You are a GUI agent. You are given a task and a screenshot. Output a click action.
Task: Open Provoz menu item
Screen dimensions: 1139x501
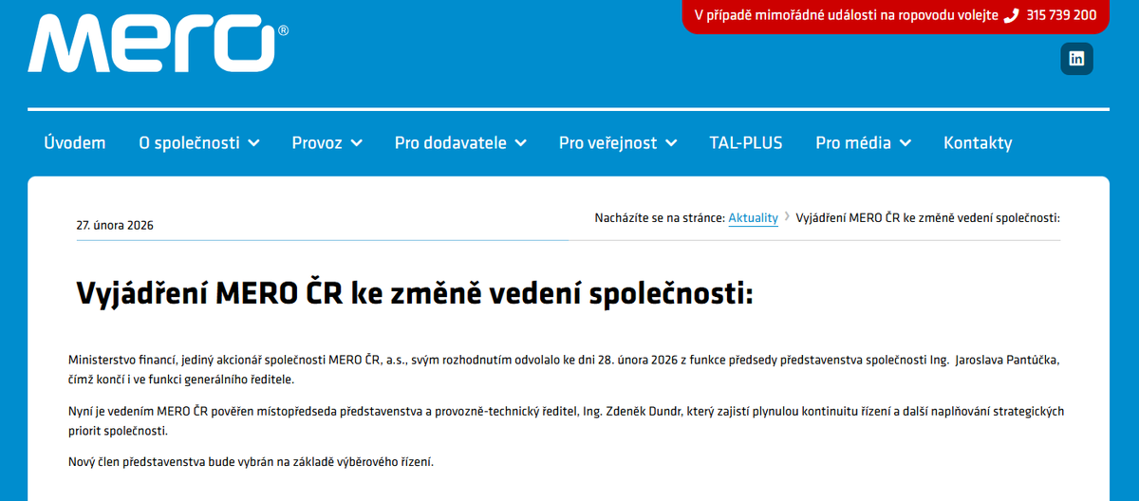coord(317,143)
